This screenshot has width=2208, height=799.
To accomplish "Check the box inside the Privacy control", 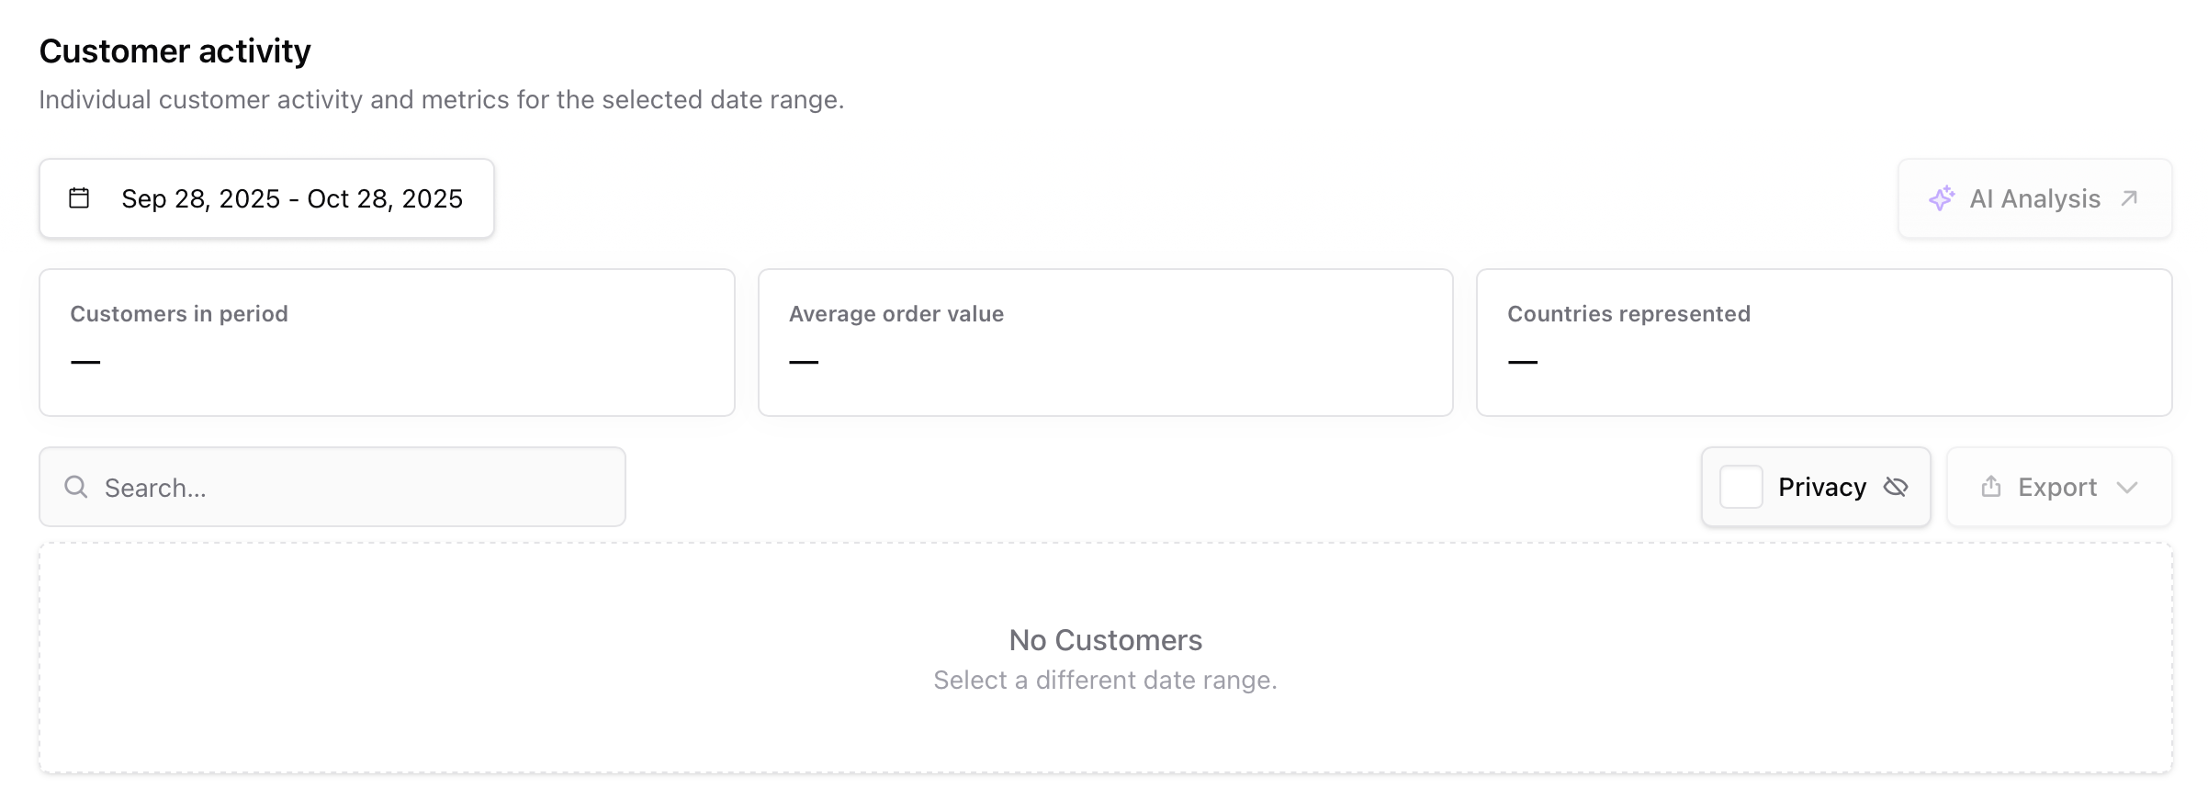I will coord(1740,487).
